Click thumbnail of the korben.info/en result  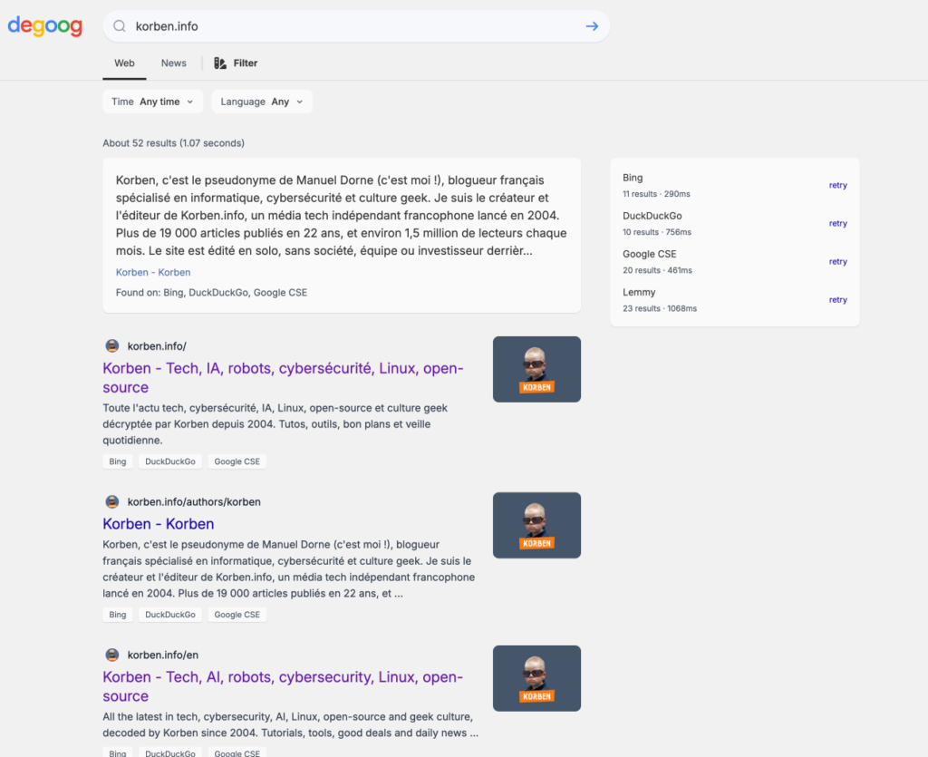[x=536, y=678]
